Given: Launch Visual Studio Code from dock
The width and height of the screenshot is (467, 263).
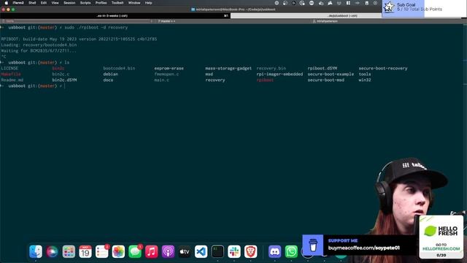Looking at the screenshot, I should (201, 251).
